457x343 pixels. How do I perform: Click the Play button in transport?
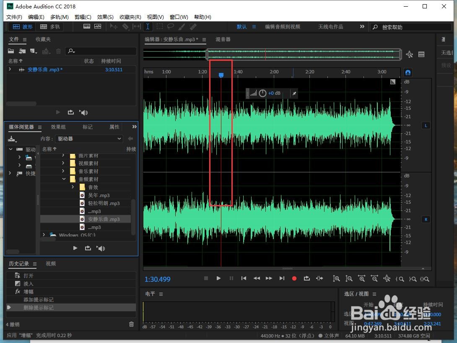tap(218, 278)
